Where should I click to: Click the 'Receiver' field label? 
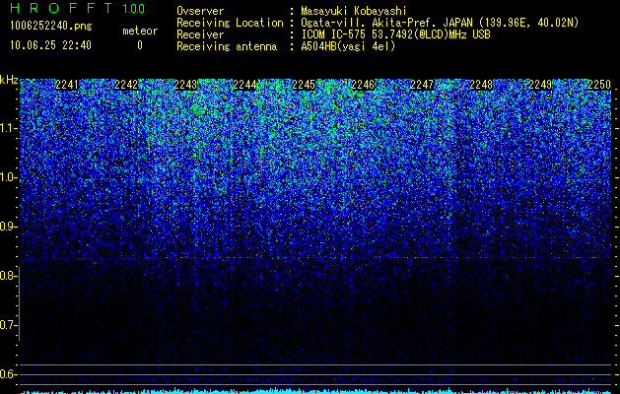tap(200, 34)
